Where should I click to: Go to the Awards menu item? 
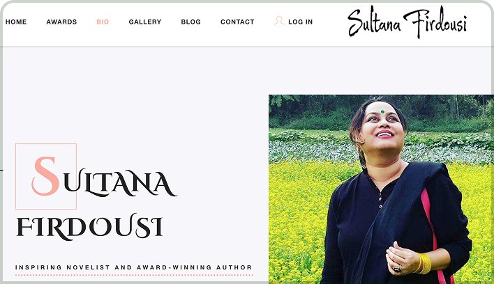point(61,22)
